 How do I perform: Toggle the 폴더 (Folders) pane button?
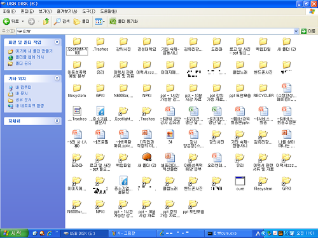point(81,21)
